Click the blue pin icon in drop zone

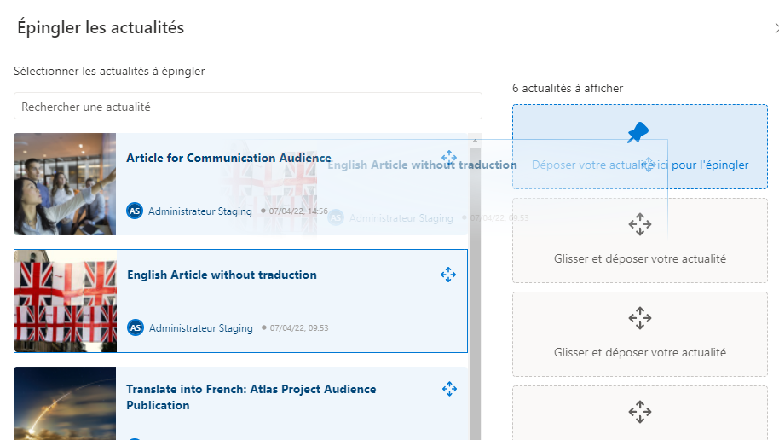pyautogui.click(x=638, y=132)
